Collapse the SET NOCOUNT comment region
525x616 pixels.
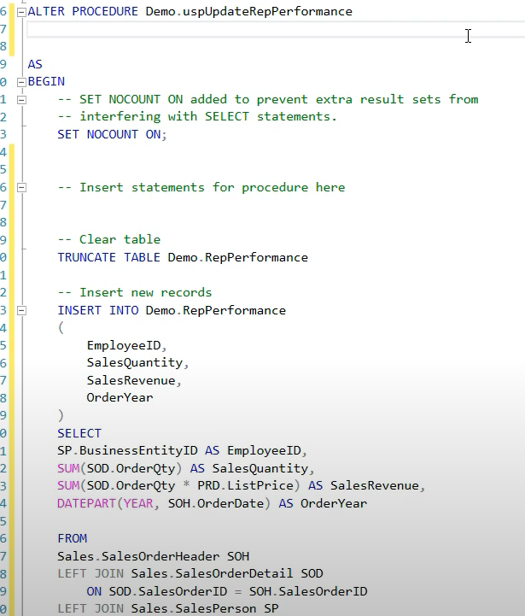21,100
